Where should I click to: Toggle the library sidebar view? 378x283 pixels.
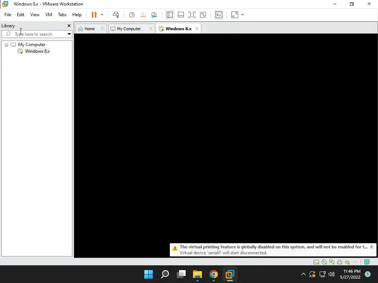(x=170, y=15)
